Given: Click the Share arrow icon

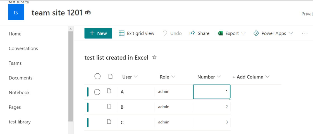Looking at the screenshot, I should (192, 33).
